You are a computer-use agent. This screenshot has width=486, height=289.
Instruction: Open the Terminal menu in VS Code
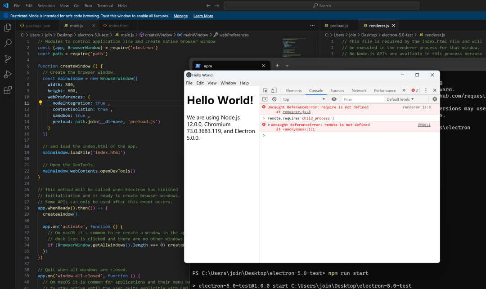[x=105, y=6]
